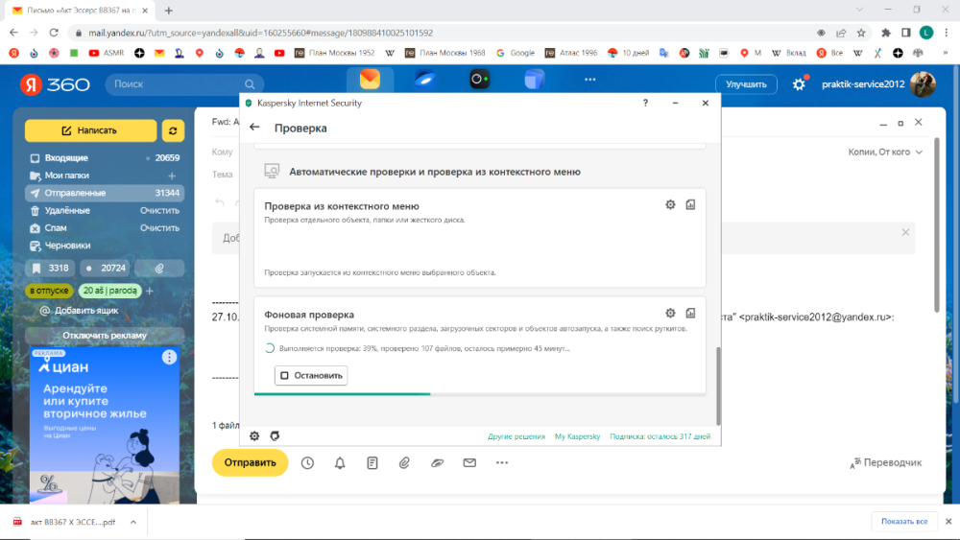Viewport: 960px width, 540px height.
Task: Open Kaspersky help question mark
Action: coord(645,103)
